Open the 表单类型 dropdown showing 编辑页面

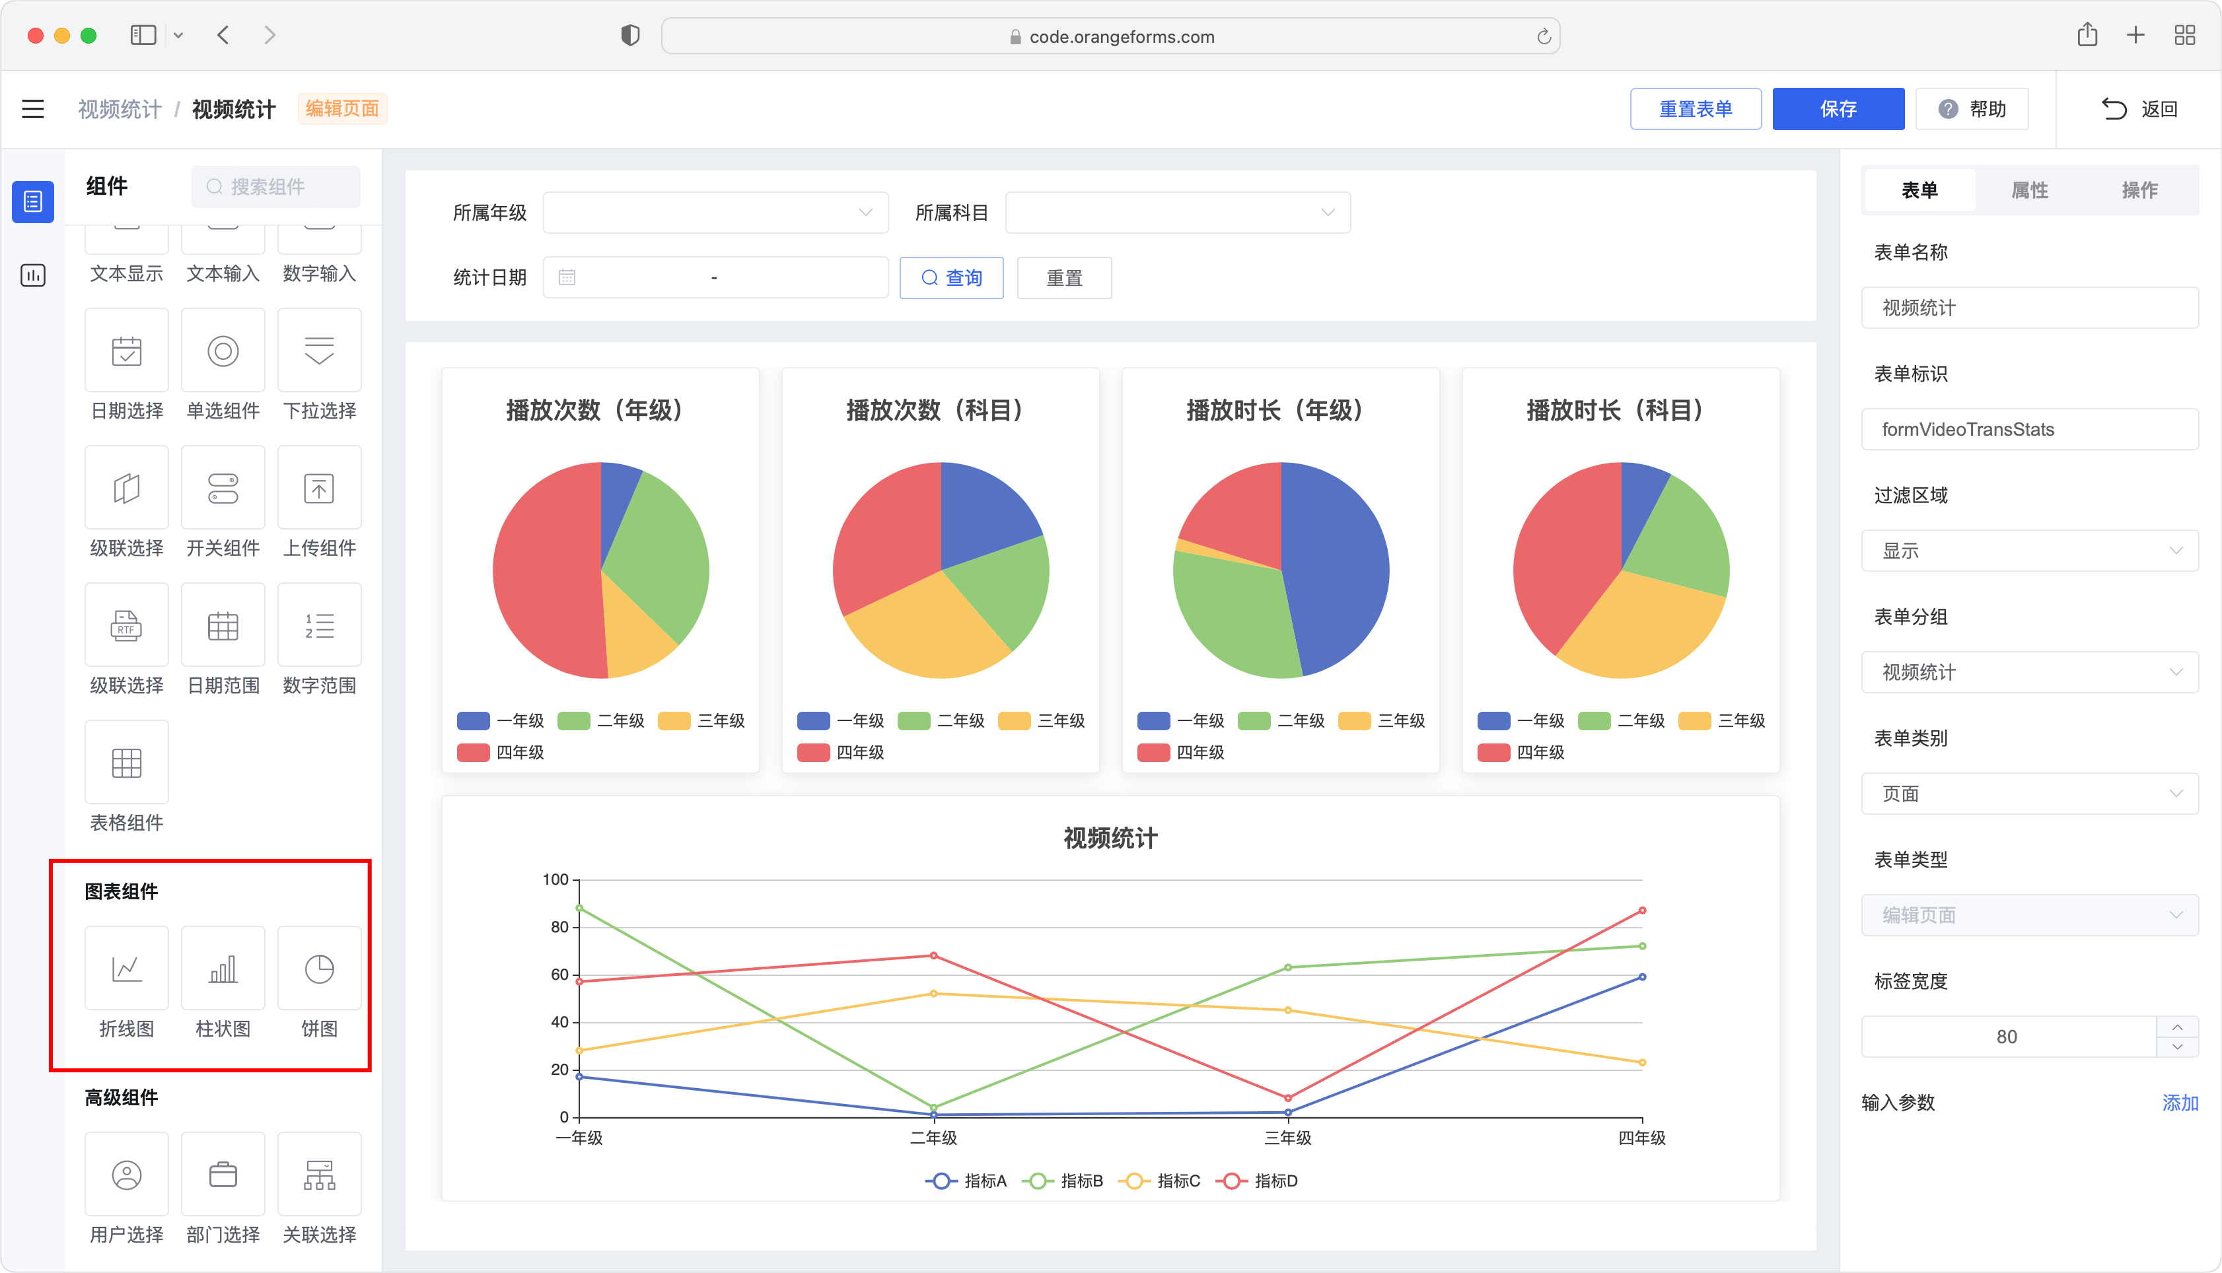[x=2030, y=915]
